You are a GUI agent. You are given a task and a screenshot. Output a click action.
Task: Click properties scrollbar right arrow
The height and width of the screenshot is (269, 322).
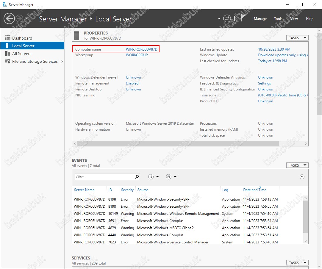click(306, 143)
